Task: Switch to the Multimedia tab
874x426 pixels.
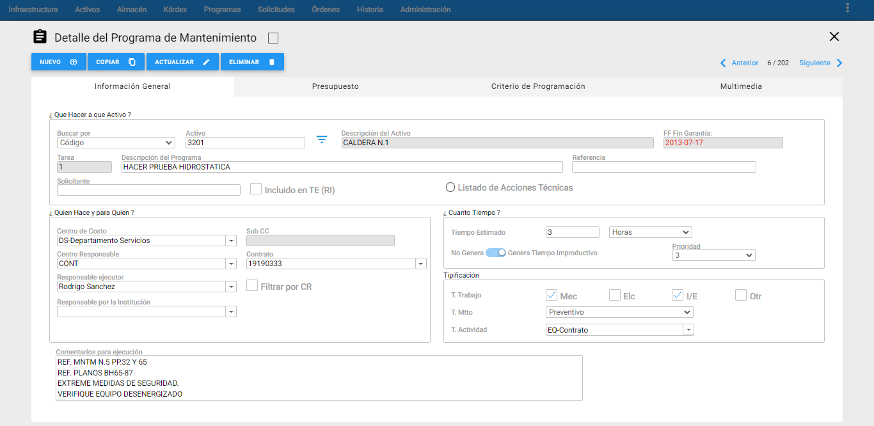Action: point(741,86)
